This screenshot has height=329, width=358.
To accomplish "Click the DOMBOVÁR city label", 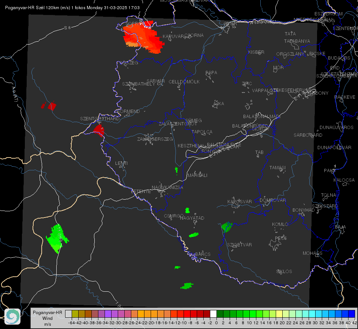I will (273, 200).
